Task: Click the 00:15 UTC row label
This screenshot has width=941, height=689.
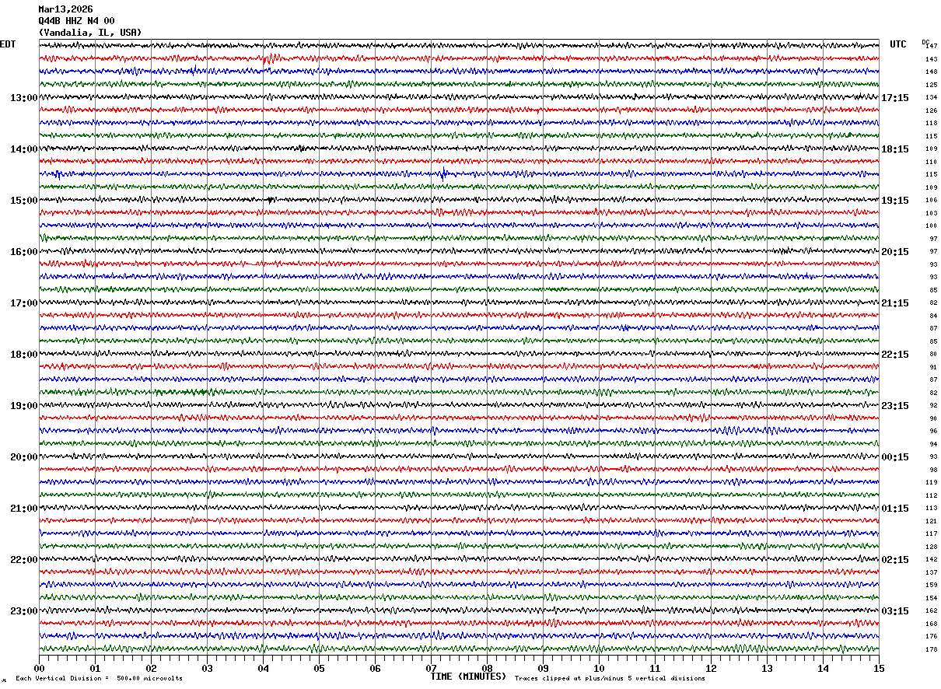Action: tap(895, 457)
